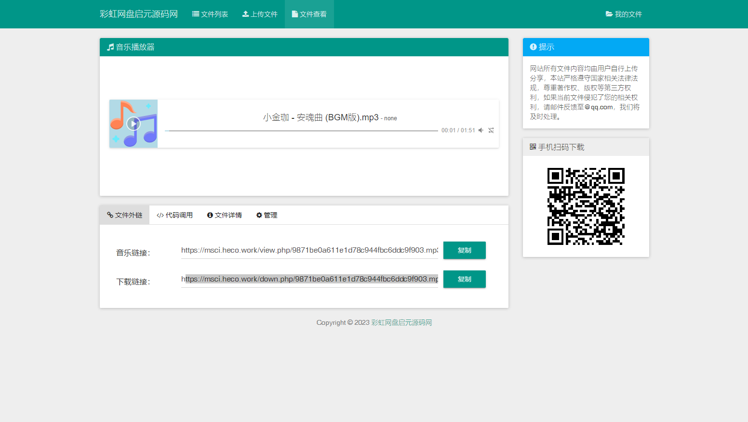Switch to the 文件外链 tab
The image size is (748, 422).
pyautogui.click(x=125, y=215)
